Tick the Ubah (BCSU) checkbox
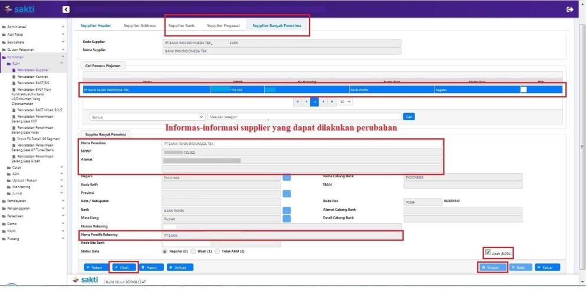The image size is (586, 291). pyautogui.click(x=488, y=252)
